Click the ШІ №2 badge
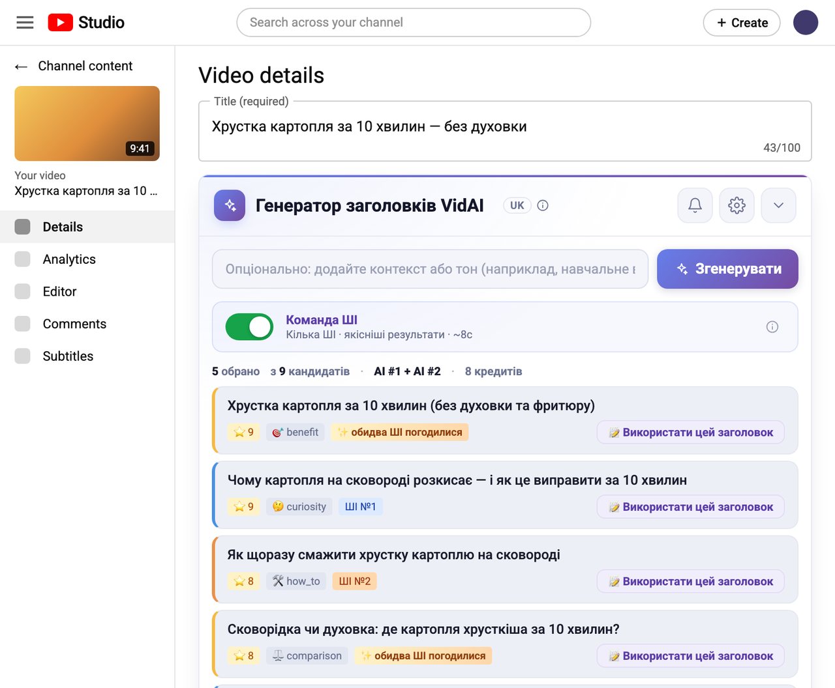The image size is (835, 688). pos(354,581)
